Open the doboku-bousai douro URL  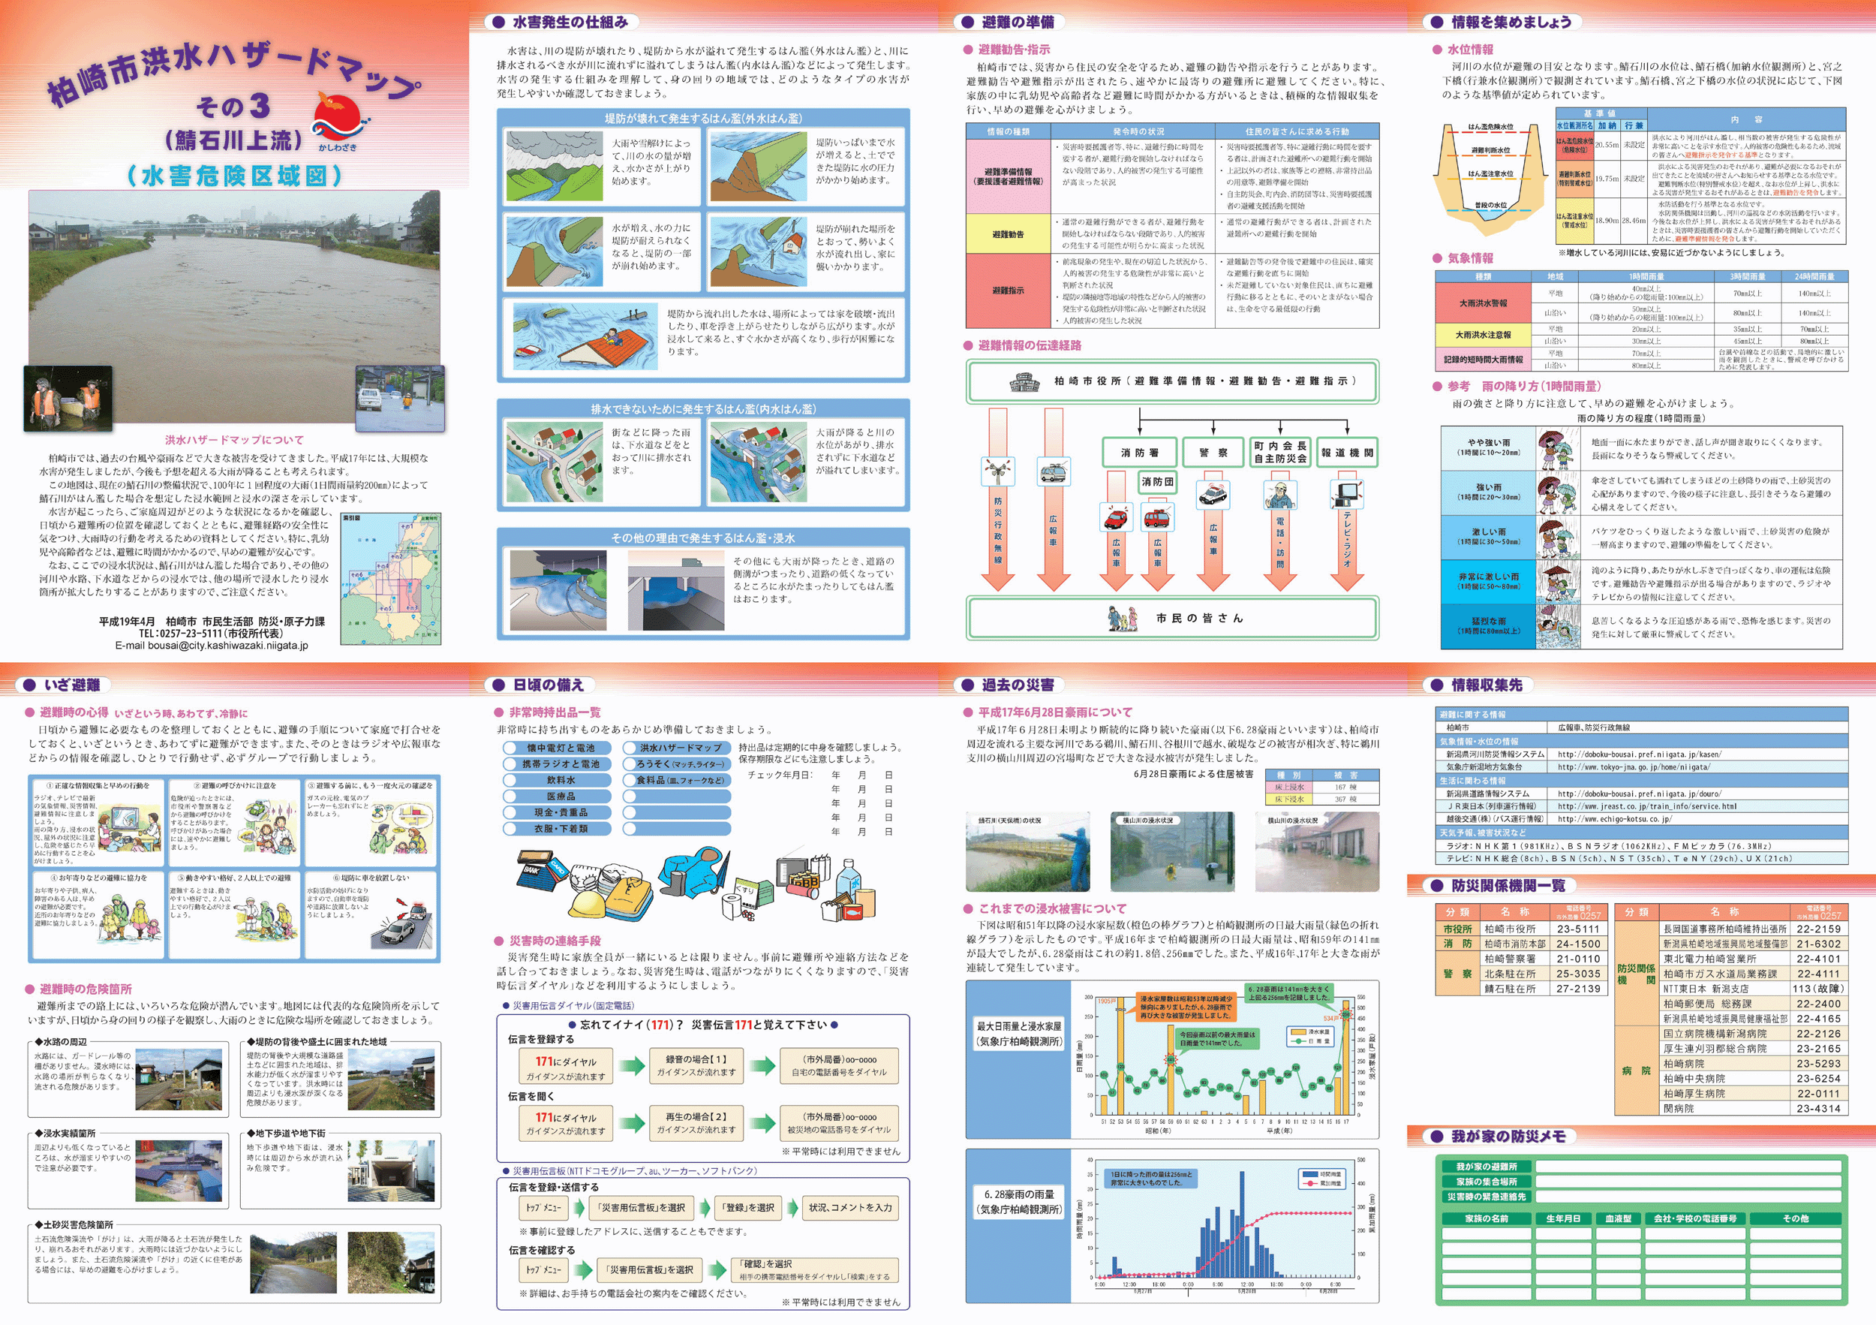pos(1638,793)
